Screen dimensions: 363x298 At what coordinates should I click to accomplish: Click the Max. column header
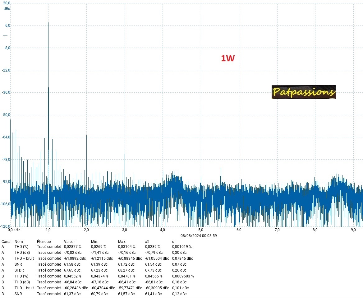122,242
